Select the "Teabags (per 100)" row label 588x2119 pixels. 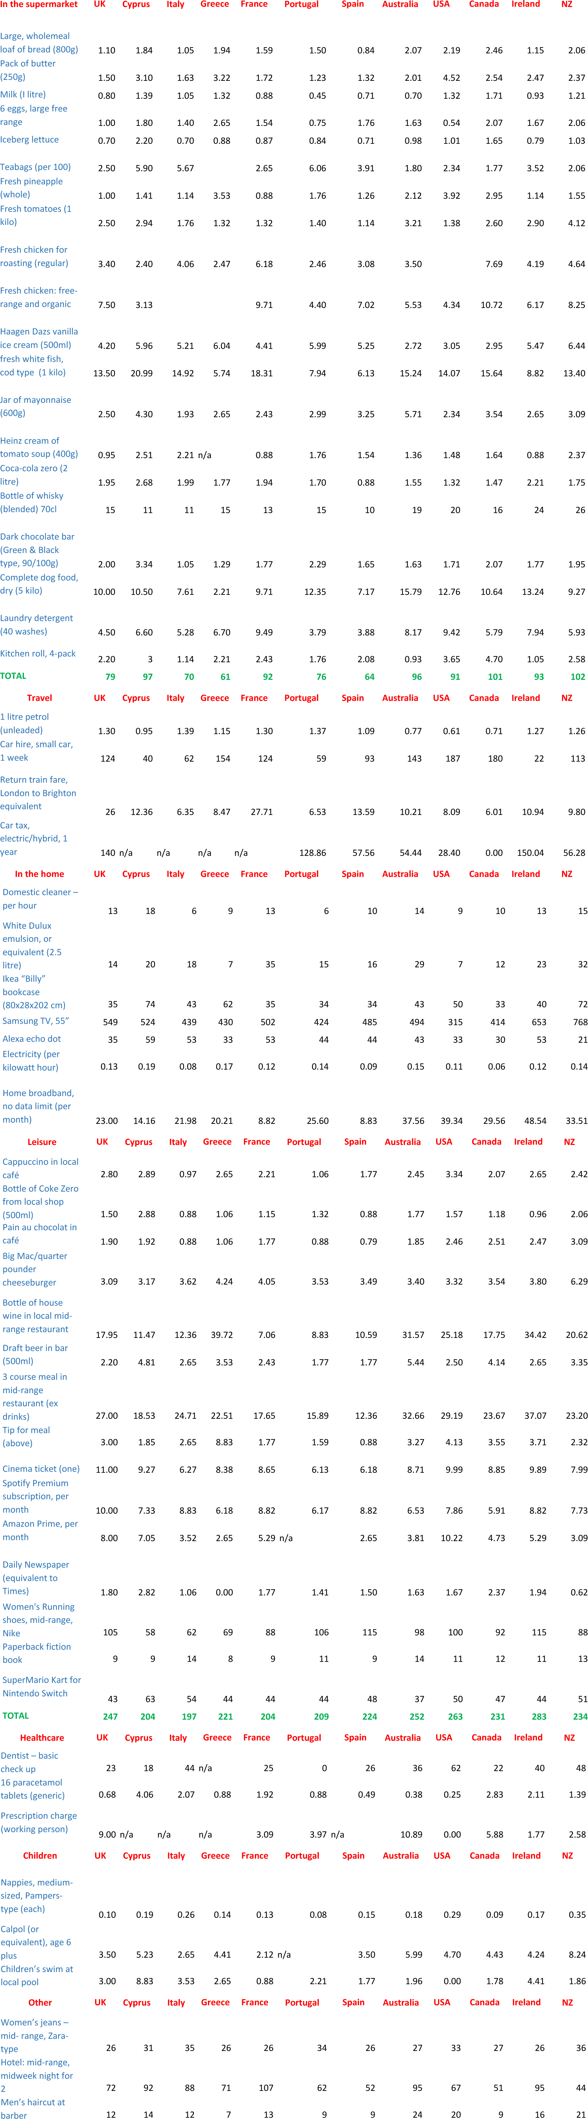coord(35,167)
